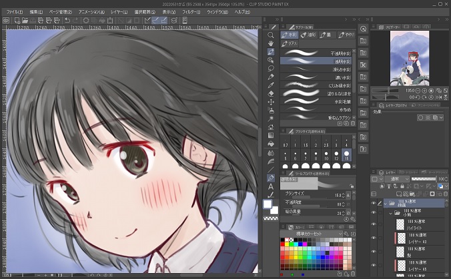
Task: Open 標準カラーセット color set dropdown
Action: tap(312, 234)
